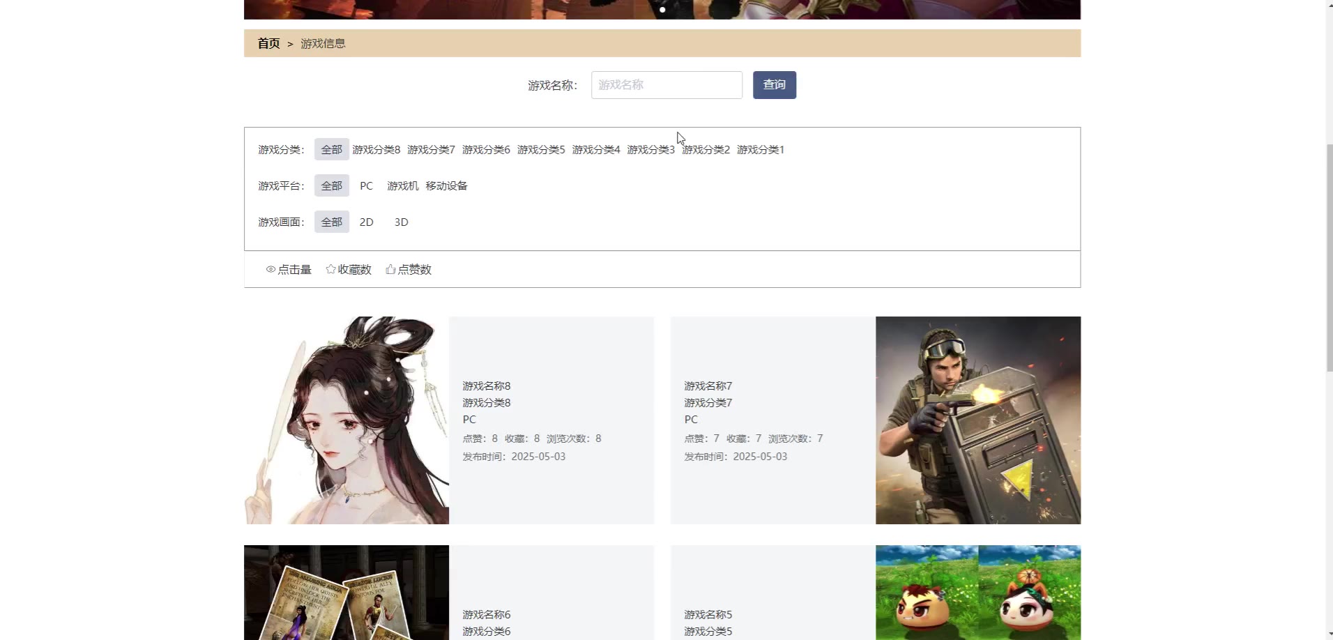Image resolution: width=1333 pixels, height=640 pixels.
Task: Filter by 游戏分类4
Action: 596,149
